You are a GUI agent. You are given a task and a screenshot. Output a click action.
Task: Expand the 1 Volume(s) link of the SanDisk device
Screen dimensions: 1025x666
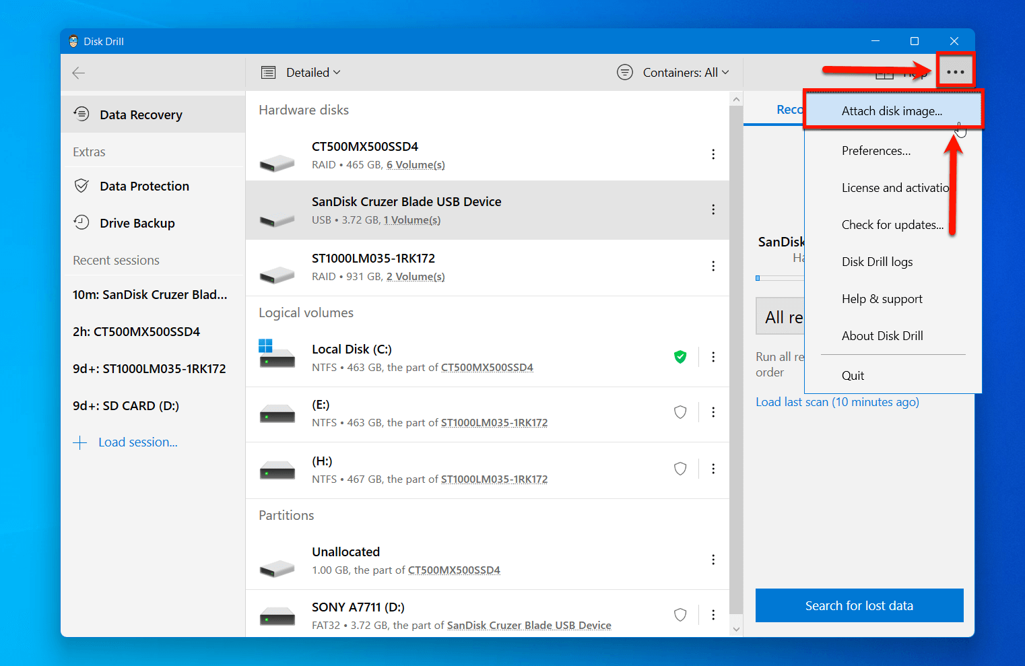(412, 220)
